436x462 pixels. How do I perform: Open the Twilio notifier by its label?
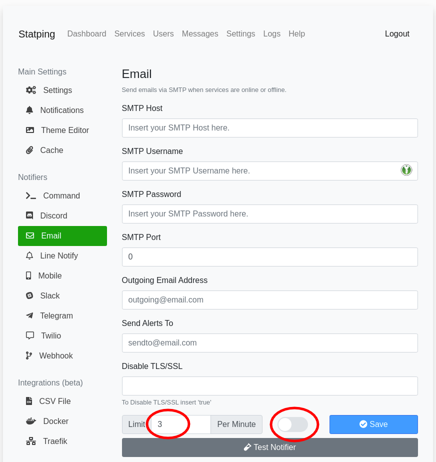[x=51, y=336]
